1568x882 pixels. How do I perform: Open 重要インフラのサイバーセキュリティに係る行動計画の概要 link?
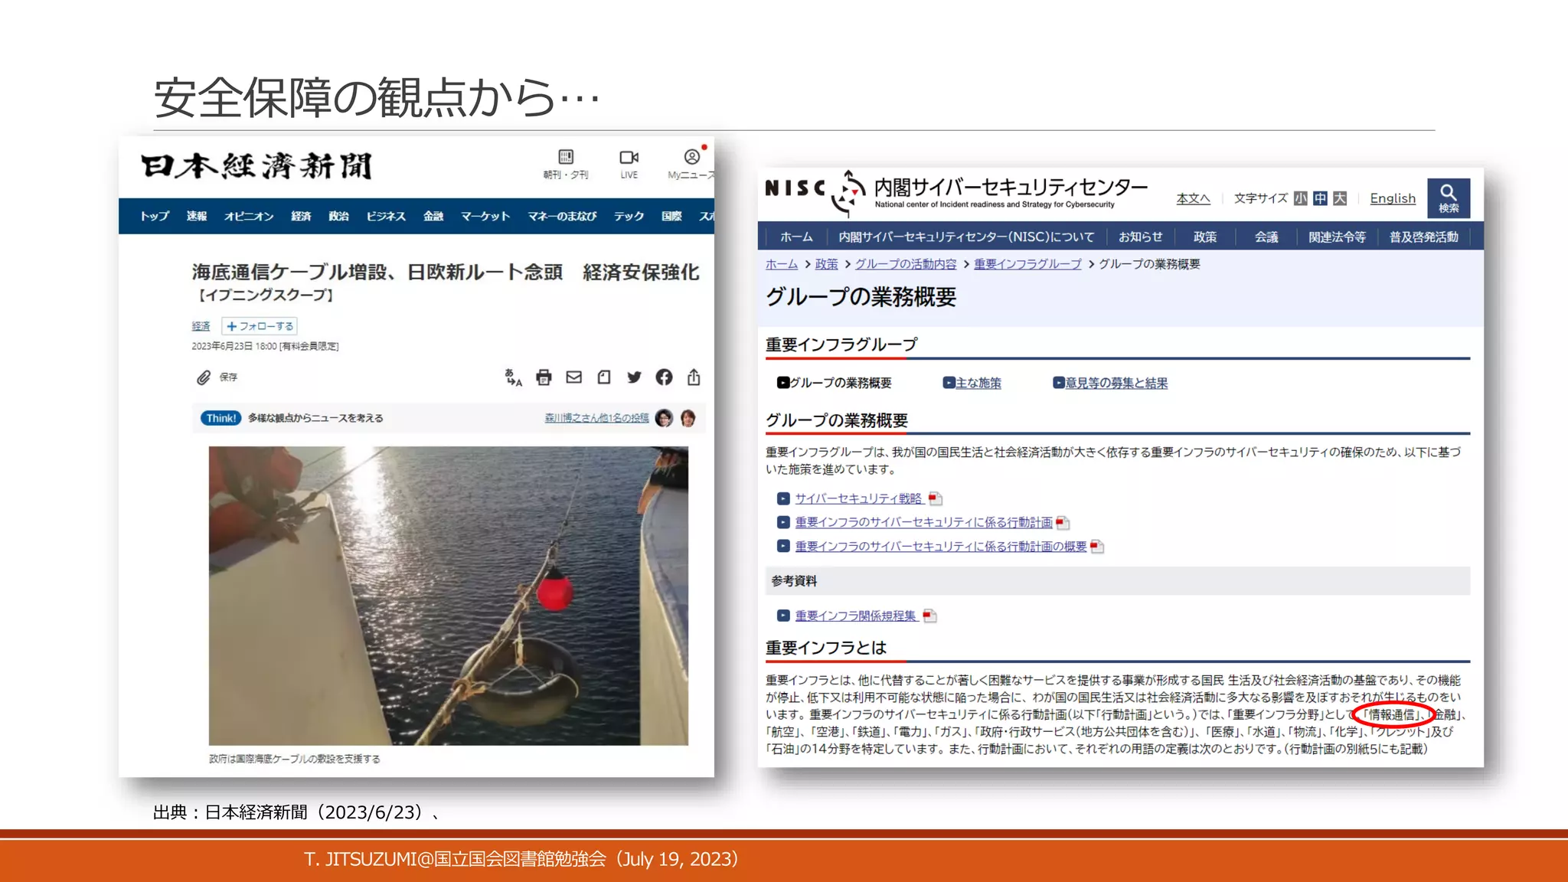coord(940,547)
